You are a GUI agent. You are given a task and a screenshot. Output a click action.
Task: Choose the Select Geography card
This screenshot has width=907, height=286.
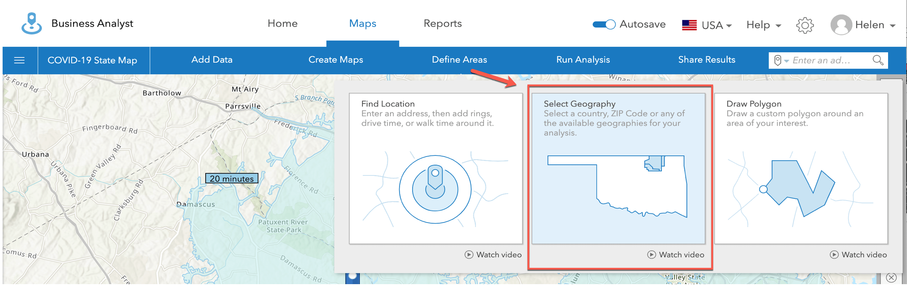[x=618, y=168]
